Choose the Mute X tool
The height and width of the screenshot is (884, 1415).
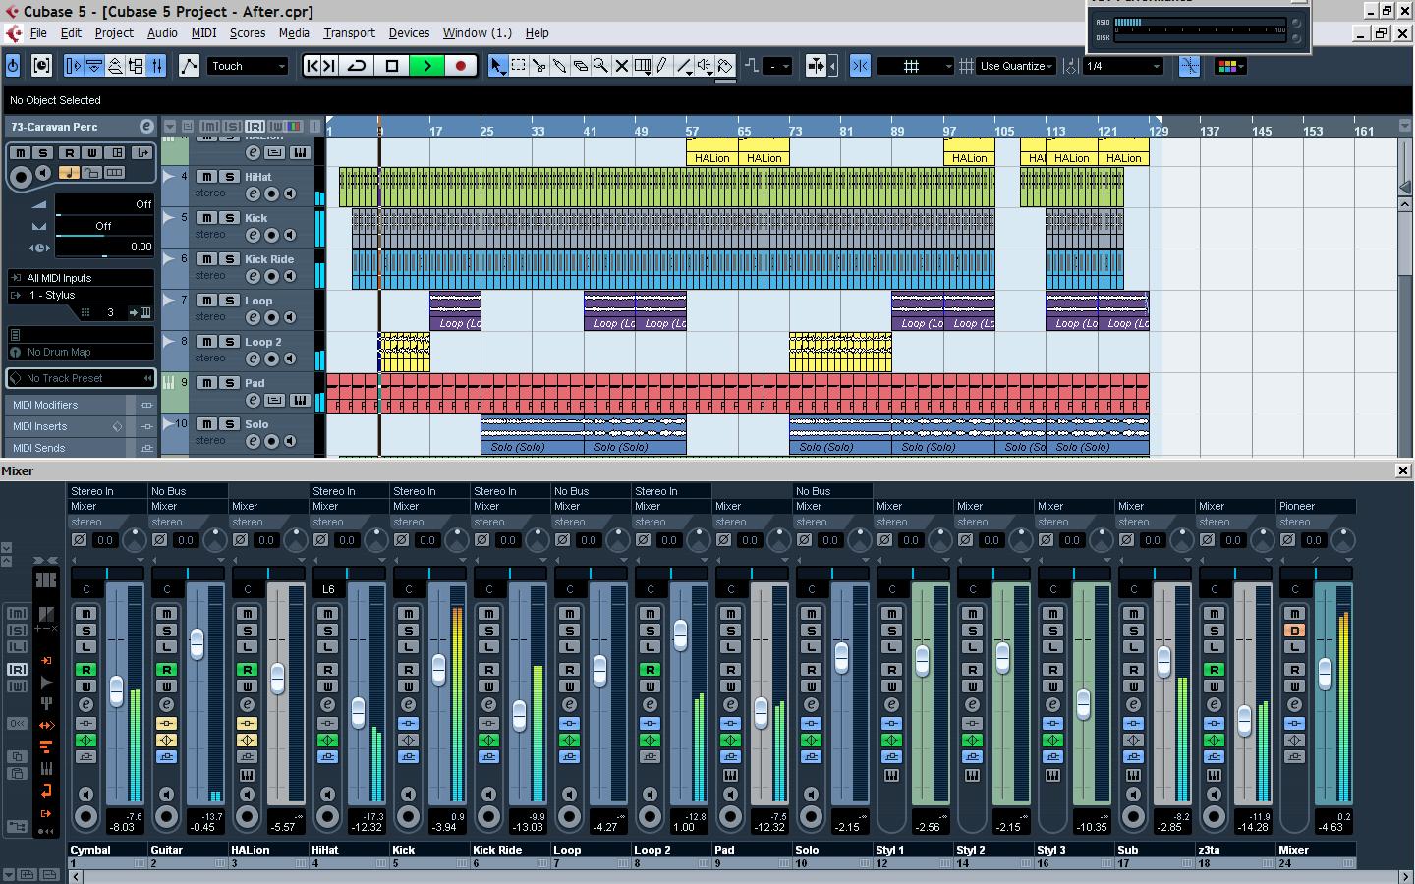(x=621, y=66)
